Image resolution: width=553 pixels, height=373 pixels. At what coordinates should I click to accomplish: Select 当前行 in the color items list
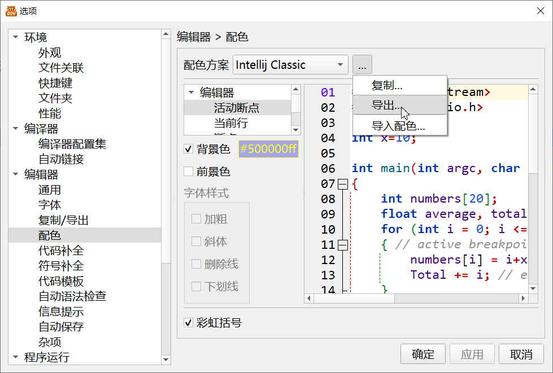[x=237, y=123]
